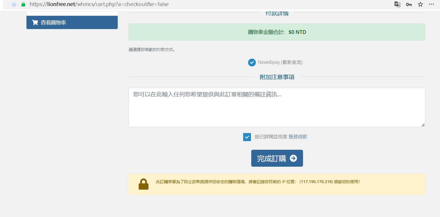Click the green padlock site security icon
This screenshot has height=217, width=440.
click(x=23, y=4)
